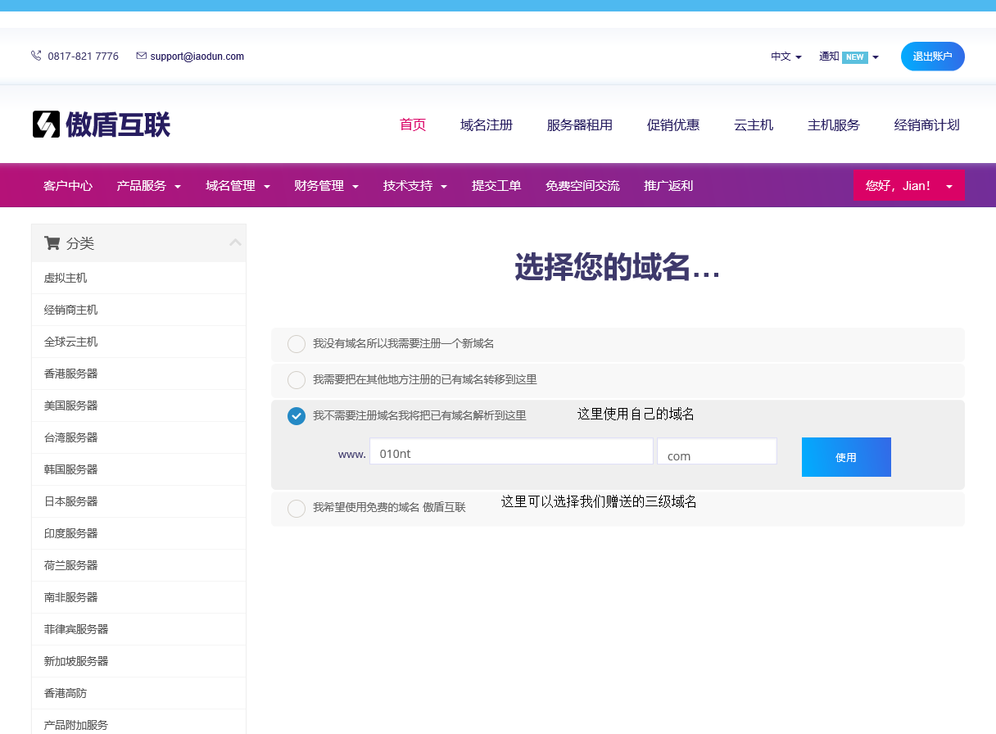Click the domain name field containing 010nt
The width and height of the screenshot is (996, 734).
tap(511, 452)
